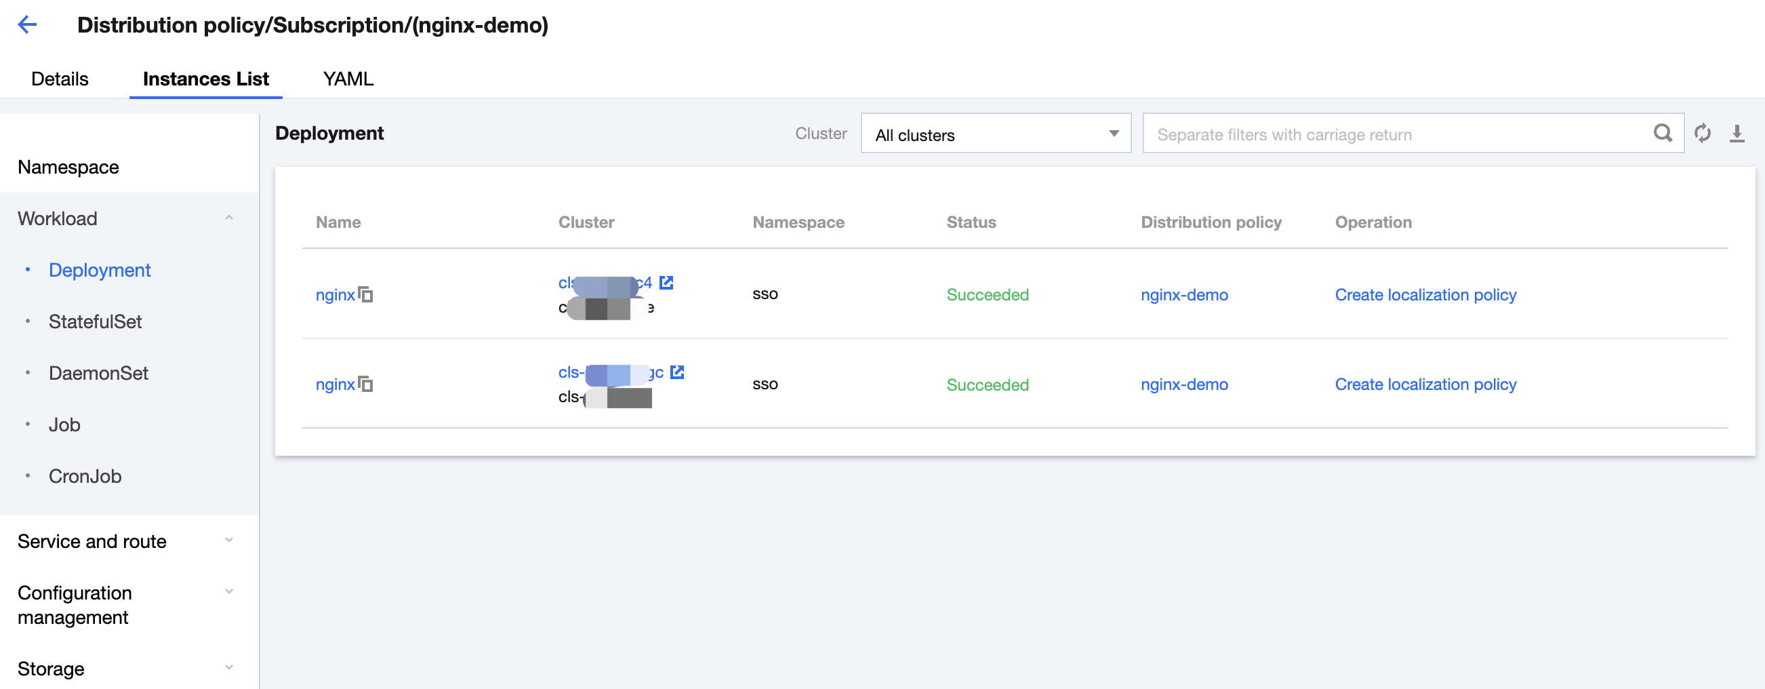The width and height of the screenshot is (1765, 689).
Task: Expand Configuration management section
Action: click(x=229, y=592)
